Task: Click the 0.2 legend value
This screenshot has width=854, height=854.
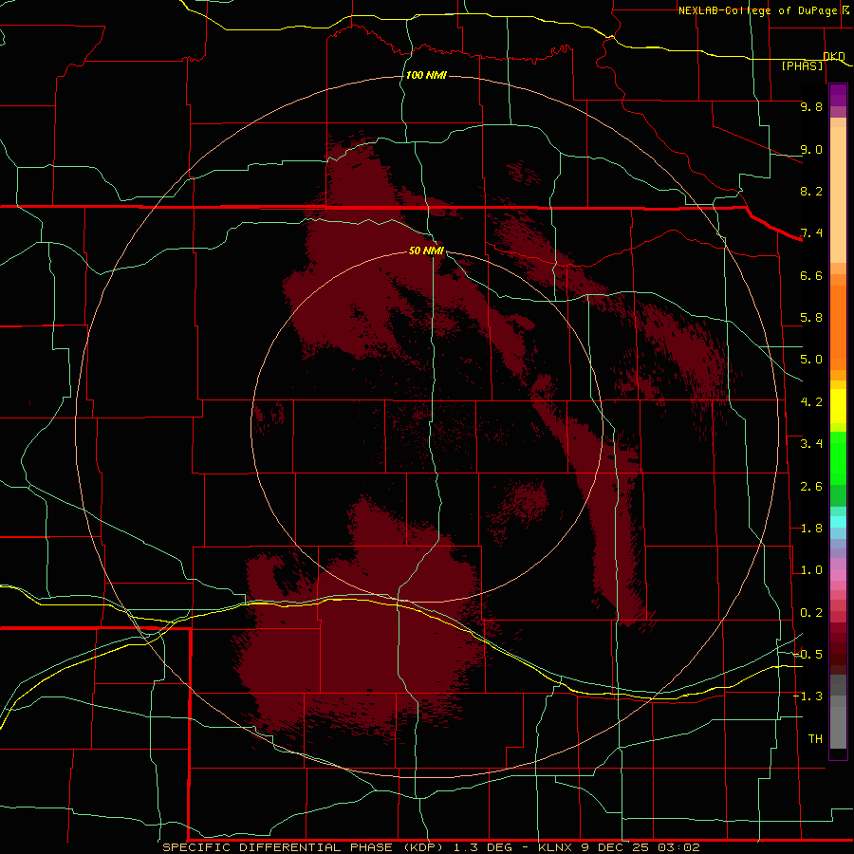Action: click(811, 613)
